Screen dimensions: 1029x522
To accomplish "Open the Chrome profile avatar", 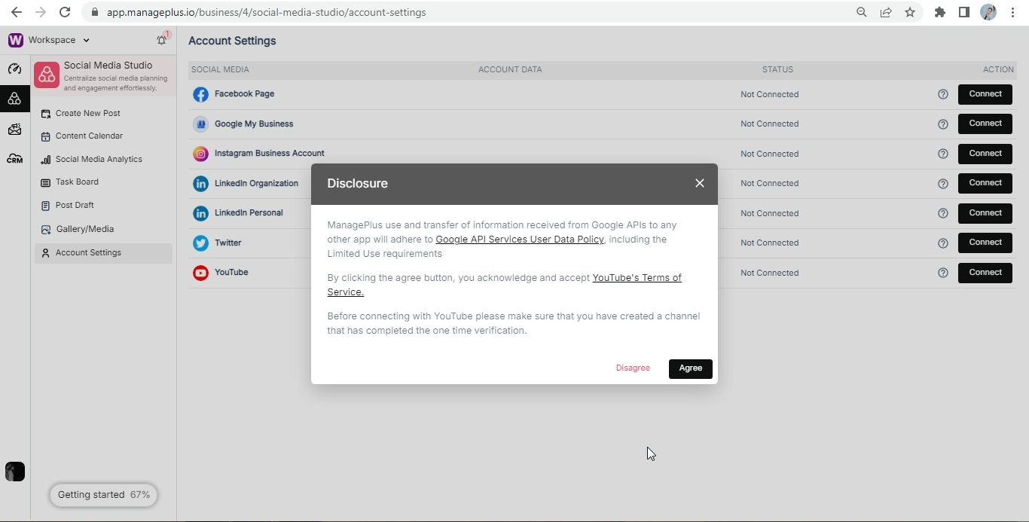I will coord(988,12).
